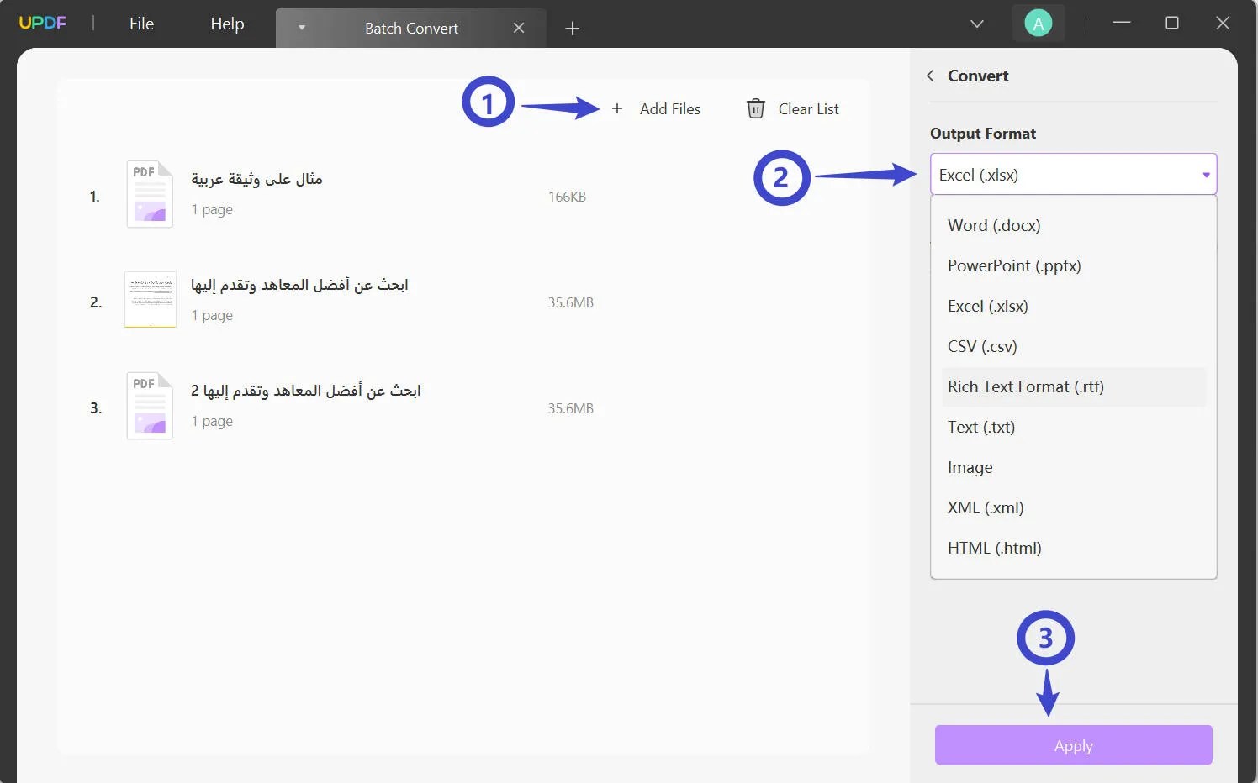
Task: Select HTML (.html) output format
Action: click(x=994, y=547)
